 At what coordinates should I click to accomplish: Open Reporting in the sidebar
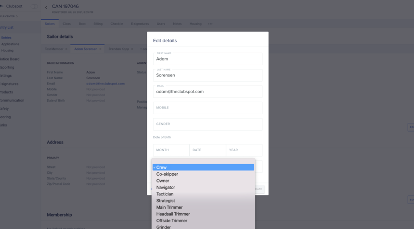point(7,67)
